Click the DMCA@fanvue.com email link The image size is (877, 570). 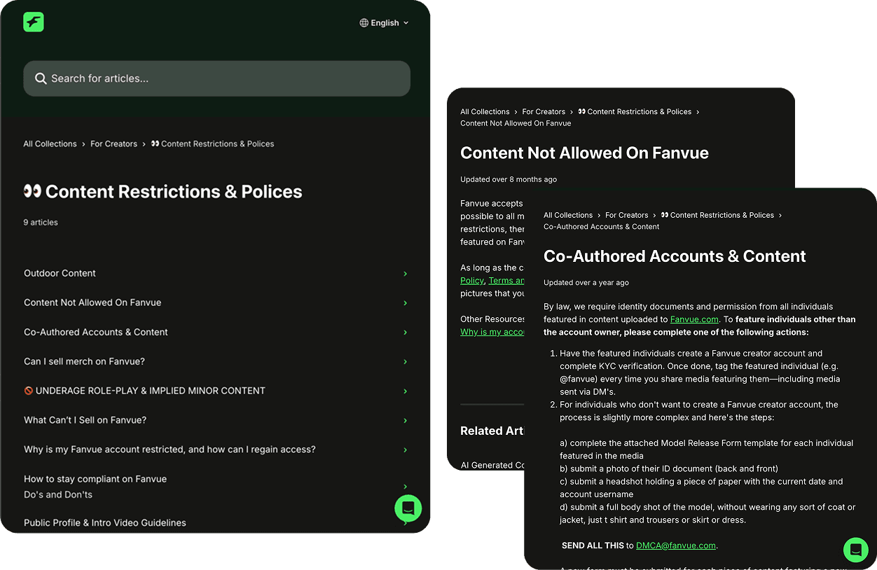675,545
